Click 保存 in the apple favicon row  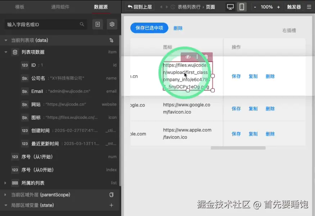coord(236,134)
